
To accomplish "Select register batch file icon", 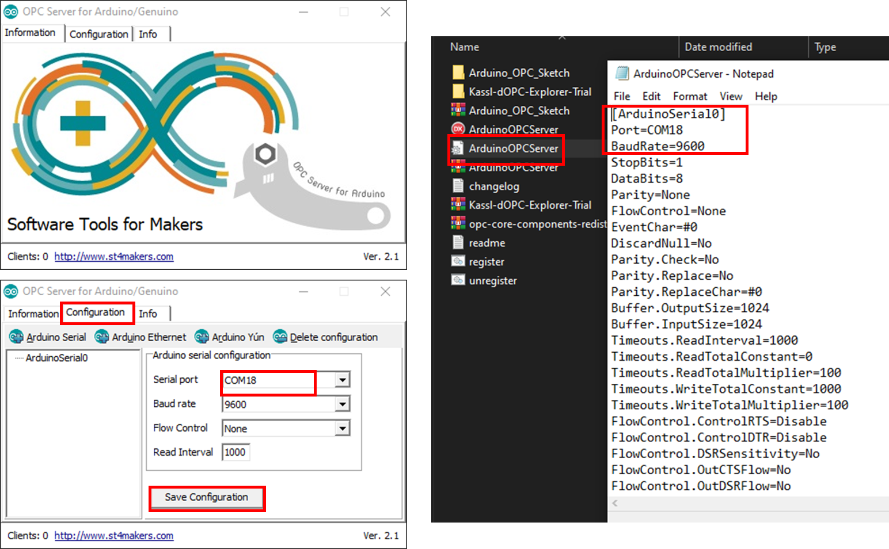I will (458, 261).
